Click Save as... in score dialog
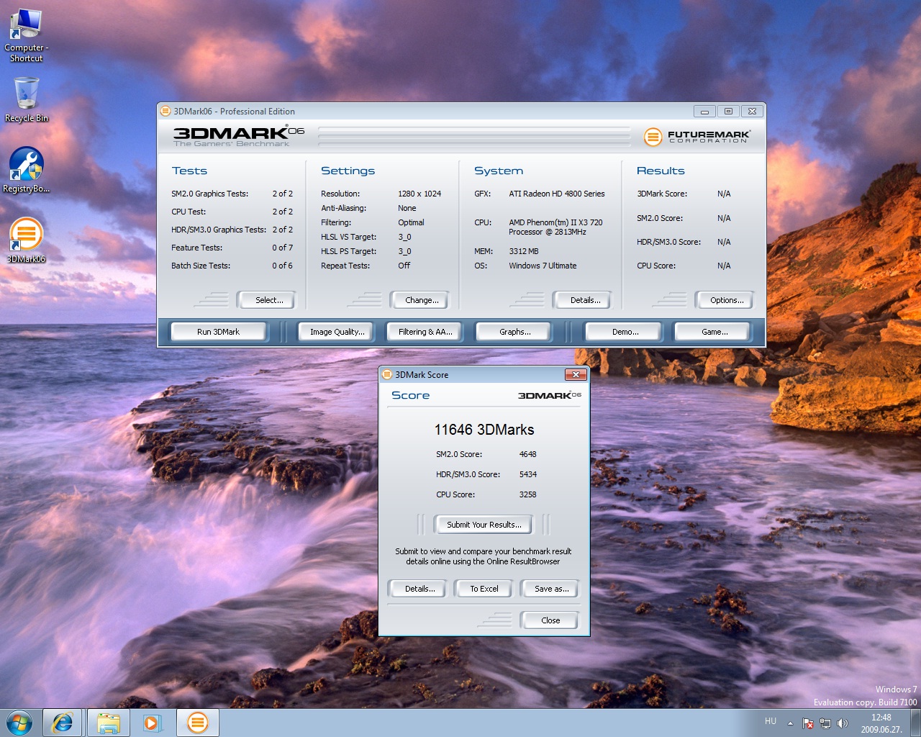The height and width of the screenshot is (737, 921). point(551,589)
